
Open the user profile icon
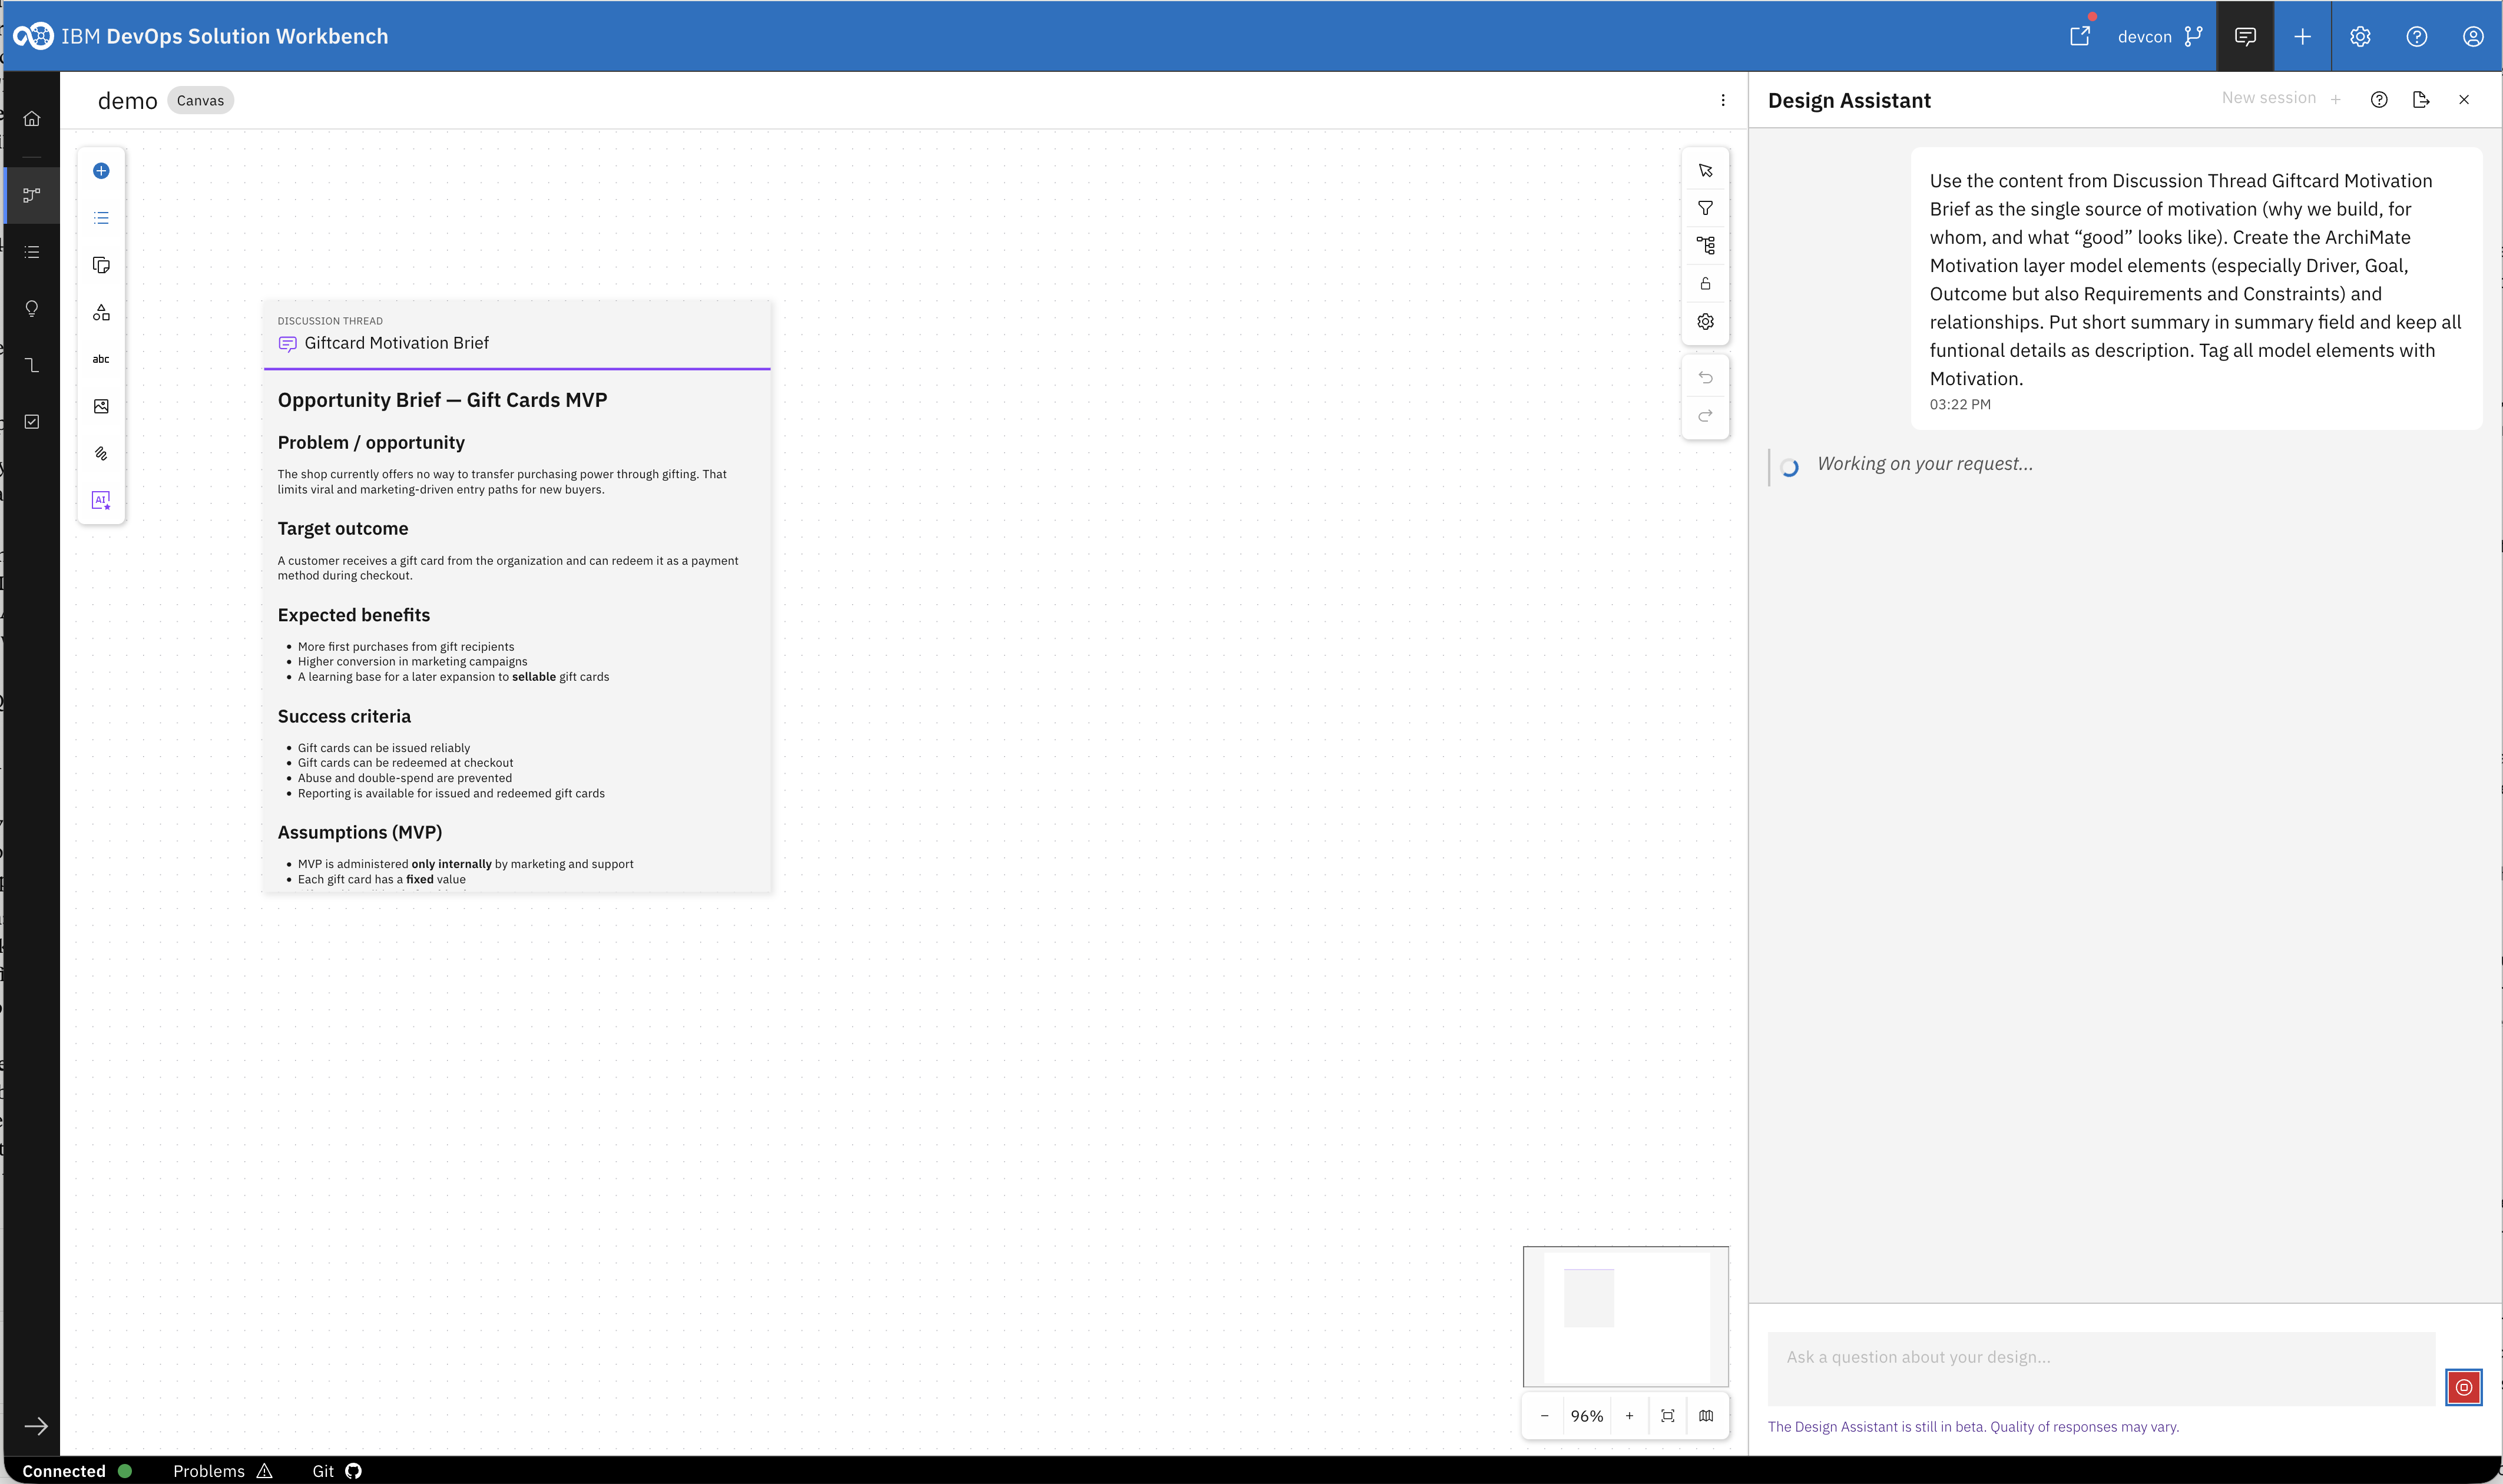tap(2472, 37)
